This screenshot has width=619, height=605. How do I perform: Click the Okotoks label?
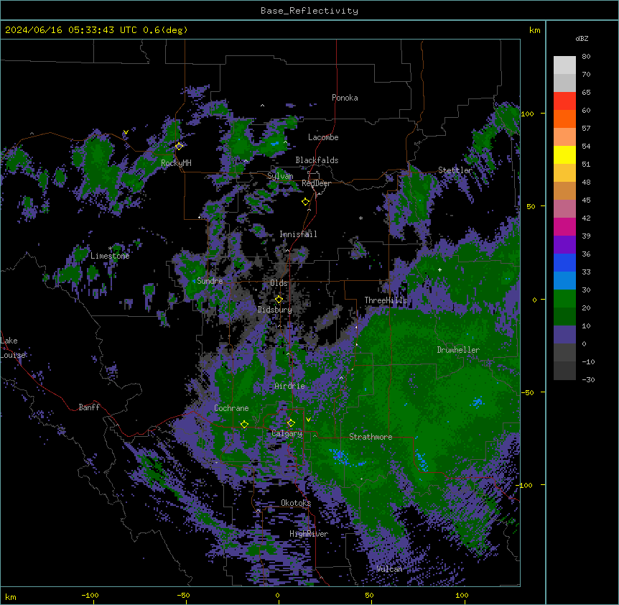[296, 503]
